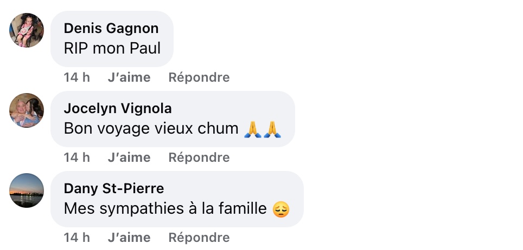Visit Denis Gagnon's profile name link
Screen dimensions: 523x250
click(111, 29)
